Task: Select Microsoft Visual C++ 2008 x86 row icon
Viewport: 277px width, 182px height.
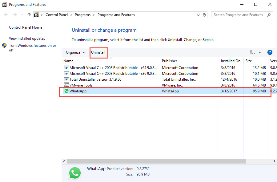Action: coord(66,74)
